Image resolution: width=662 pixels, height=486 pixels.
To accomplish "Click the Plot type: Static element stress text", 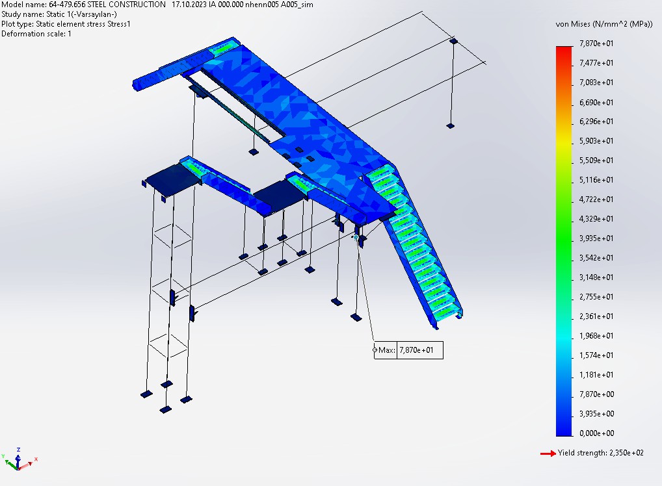I will pyautogui.click(x=66, y=23).
